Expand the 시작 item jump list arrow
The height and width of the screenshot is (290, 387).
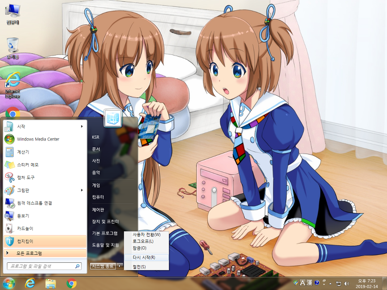tap(82, 126)
